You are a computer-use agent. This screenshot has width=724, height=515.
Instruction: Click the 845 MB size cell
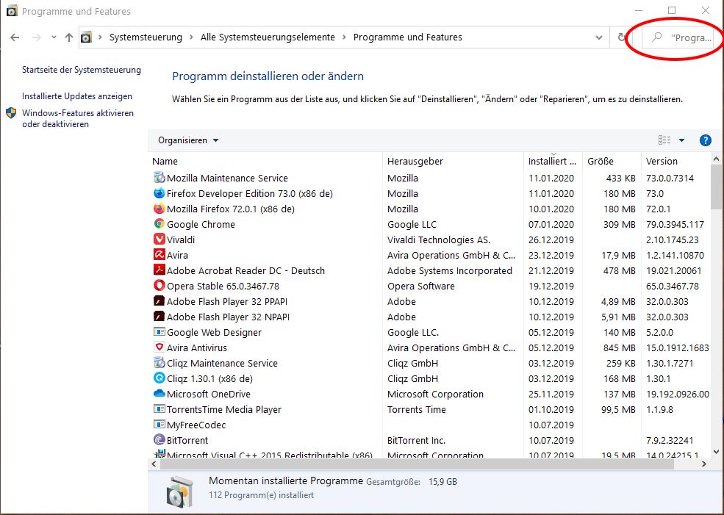pyautogui.click(x=620, y=348)
